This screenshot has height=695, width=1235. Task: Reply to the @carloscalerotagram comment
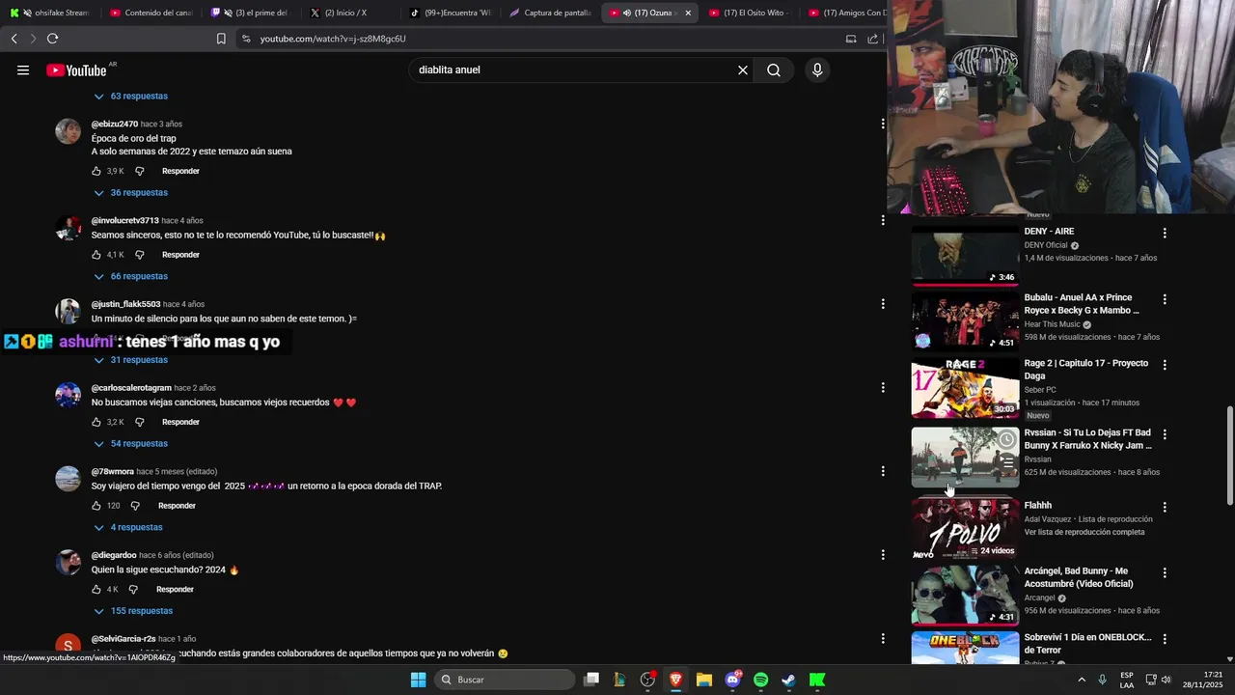tap(180, 422)
